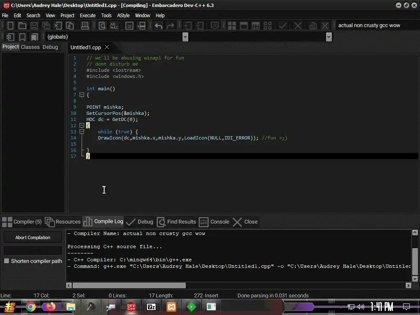Click the Delete profiling information icon
The width and height of the screenshot is (420, 315).
[325, 26]
